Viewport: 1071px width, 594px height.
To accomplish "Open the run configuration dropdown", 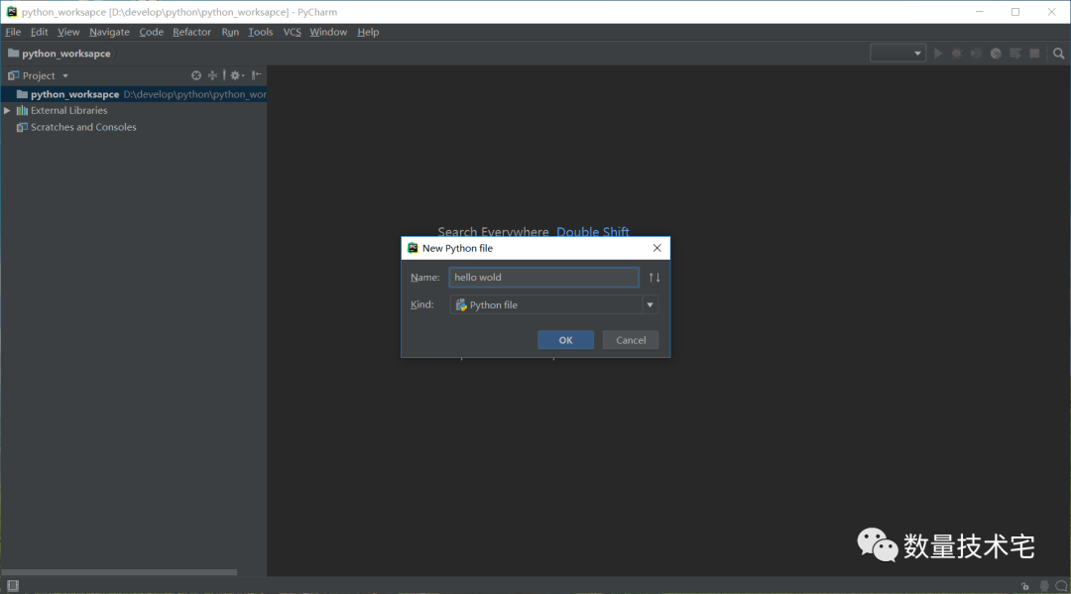I will (x=897, y=54).
